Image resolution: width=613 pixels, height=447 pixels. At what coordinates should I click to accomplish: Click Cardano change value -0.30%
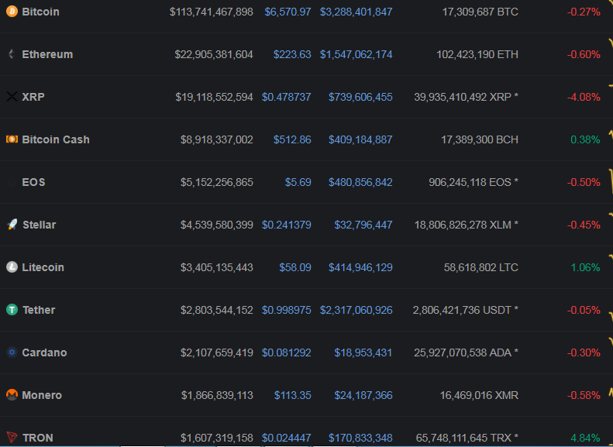(x=584, y=352)
